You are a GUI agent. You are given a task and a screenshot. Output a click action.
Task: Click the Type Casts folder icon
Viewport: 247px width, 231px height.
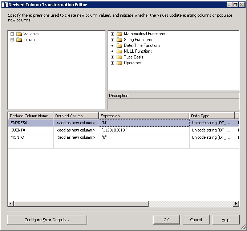(x=119, y=57)
